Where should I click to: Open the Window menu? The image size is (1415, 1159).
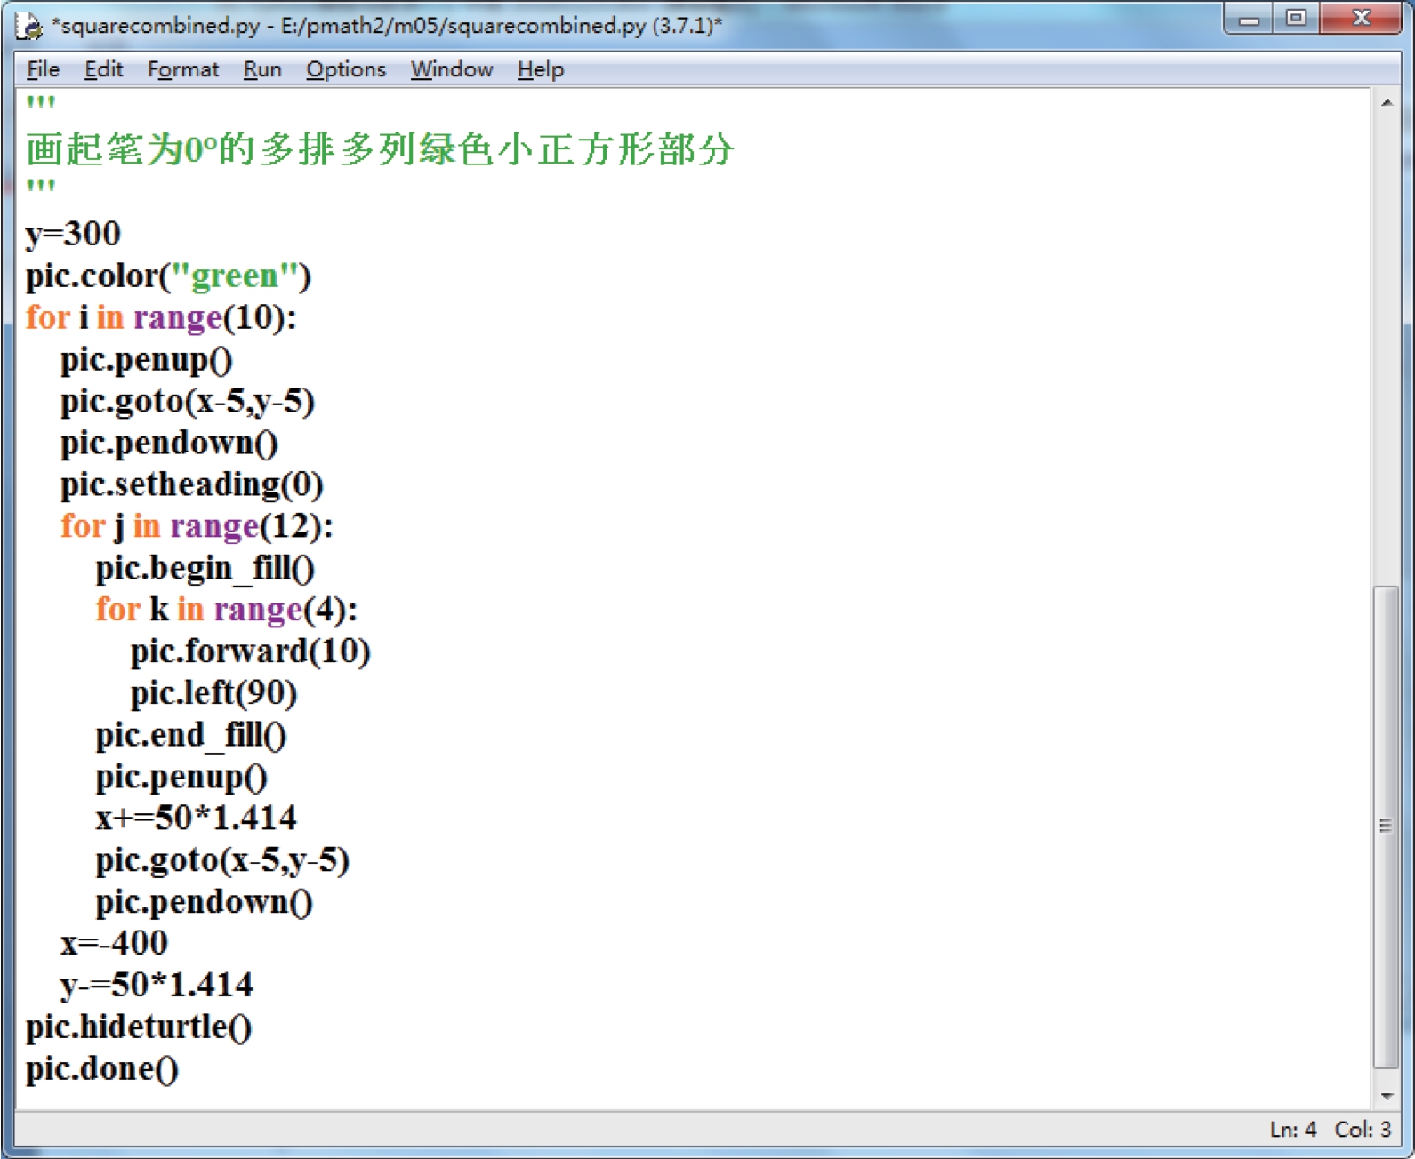click(452, 69)
